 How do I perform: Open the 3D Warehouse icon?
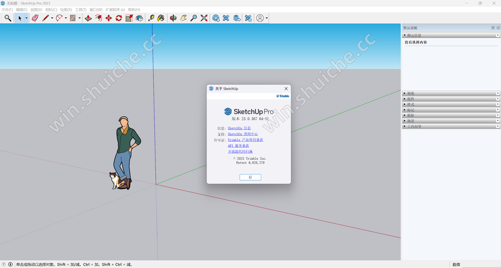[x=216, y=18]
